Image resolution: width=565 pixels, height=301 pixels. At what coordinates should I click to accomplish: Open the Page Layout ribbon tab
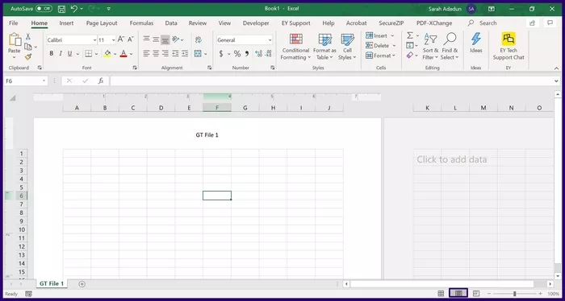[x=102, y=23]
